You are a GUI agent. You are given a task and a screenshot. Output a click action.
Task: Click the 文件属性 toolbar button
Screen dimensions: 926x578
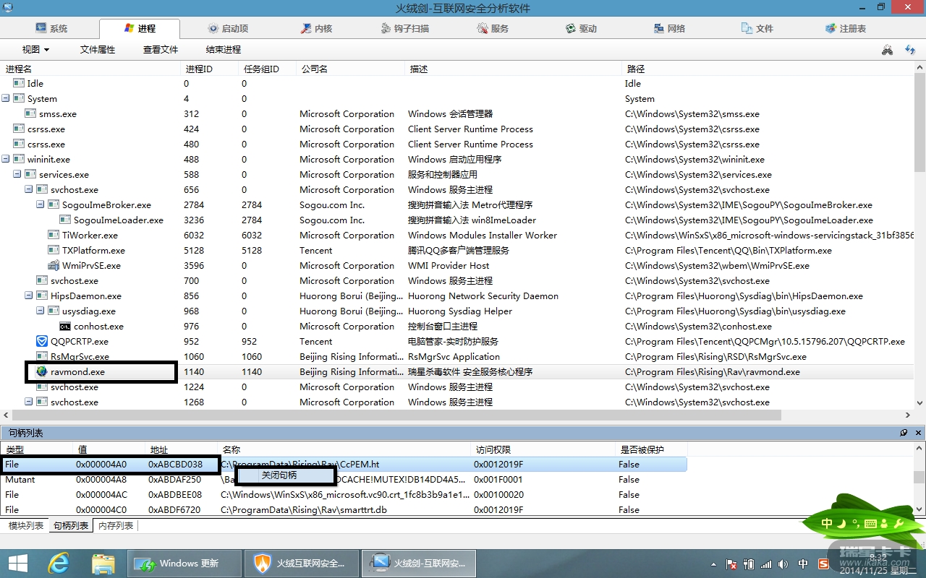point(98,50)
